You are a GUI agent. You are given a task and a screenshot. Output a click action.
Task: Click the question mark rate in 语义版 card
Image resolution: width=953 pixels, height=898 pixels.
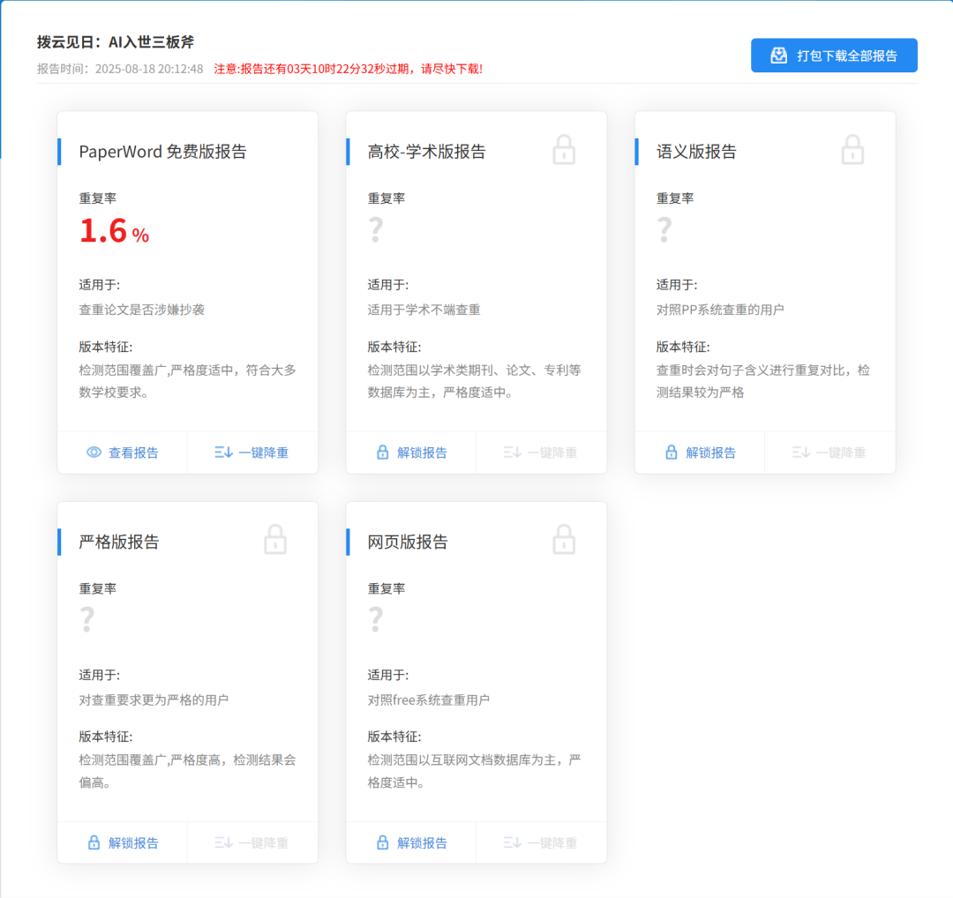click(664, 230)
